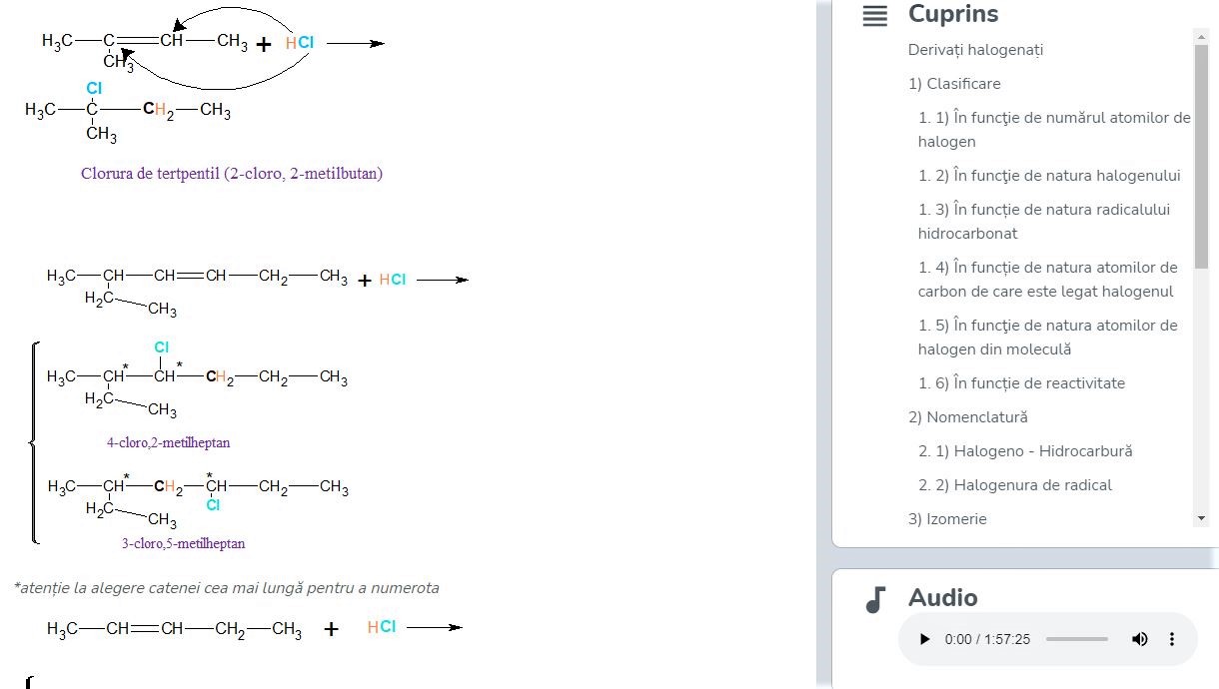Seek in the audio progress bar
This screenshot has width=1219, height=689.
point(1076,639)
